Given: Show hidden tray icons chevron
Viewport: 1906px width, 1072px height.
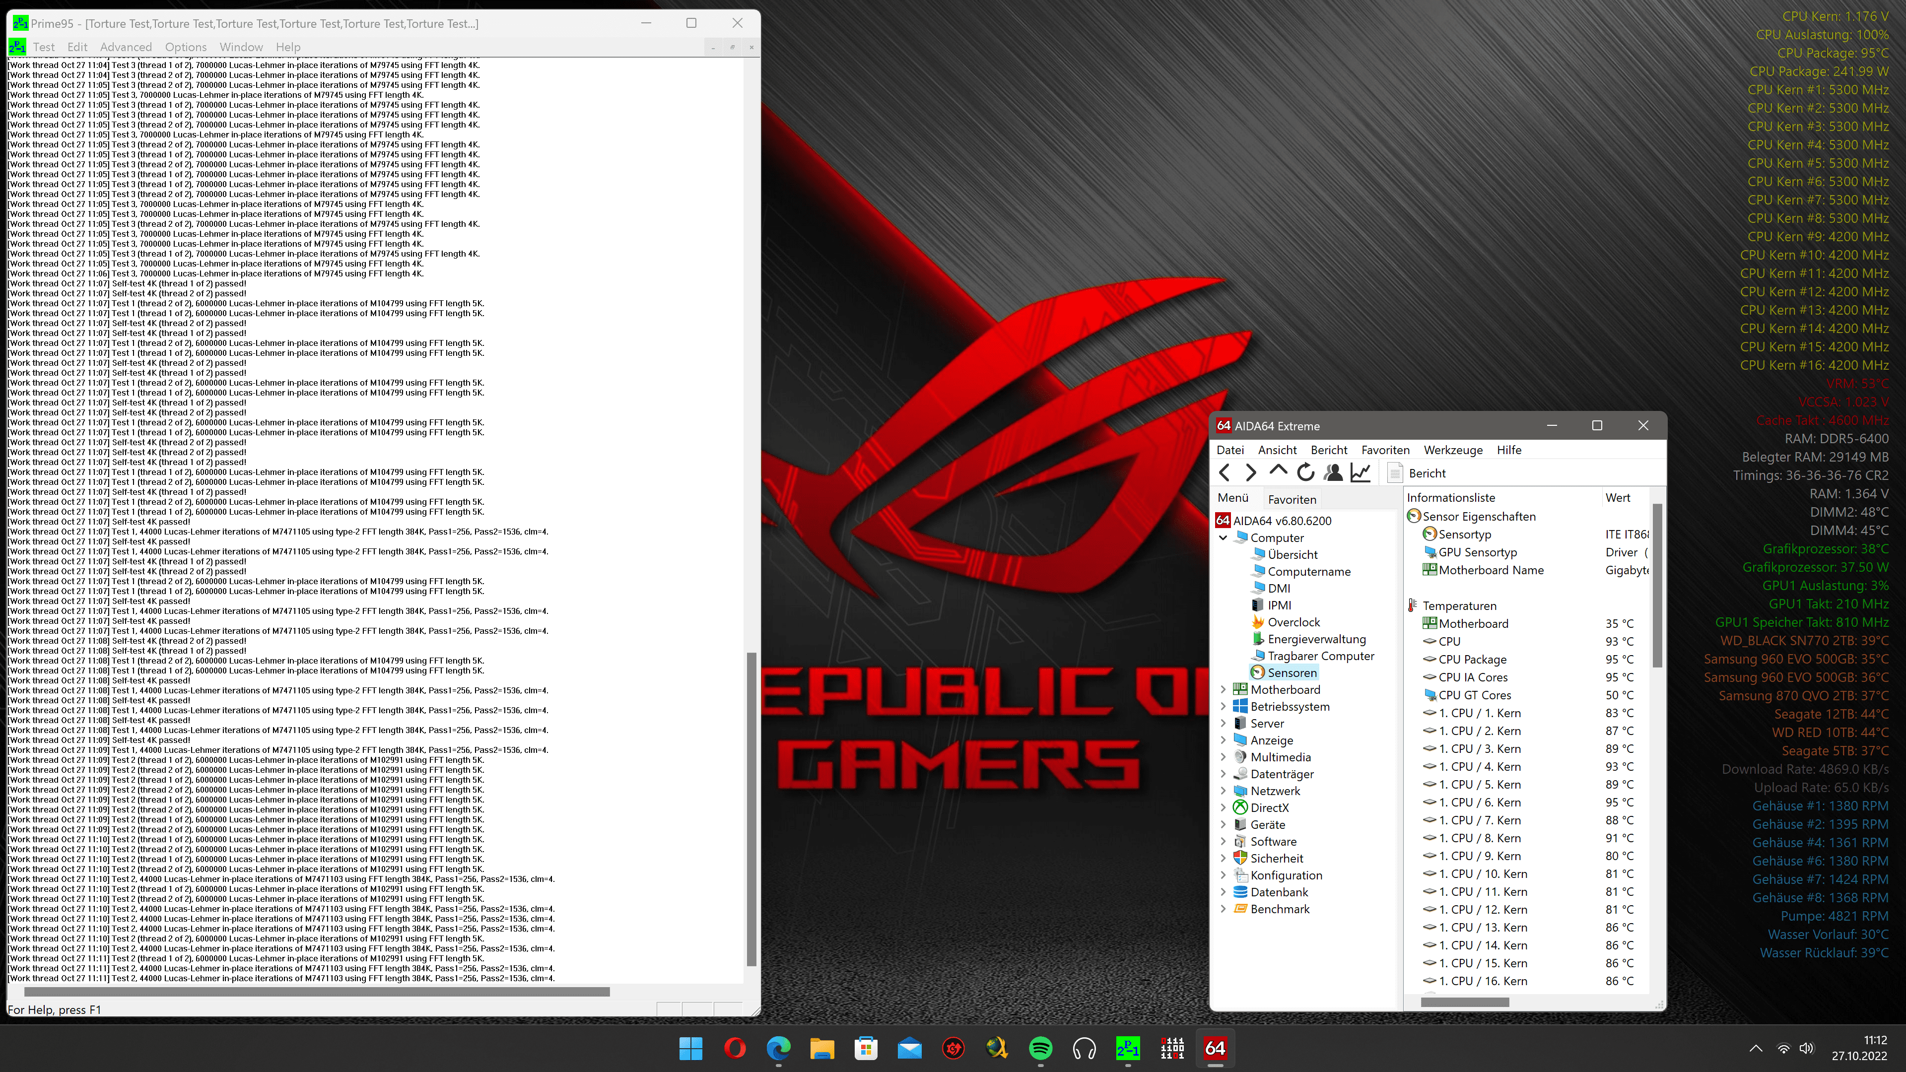Looking at the screenshot, I should pos(1755,1048).
